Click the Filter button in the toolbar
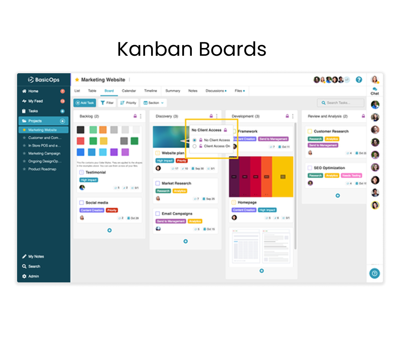The width and height of the screenshot is (400, 354). (x=107, y=103)
